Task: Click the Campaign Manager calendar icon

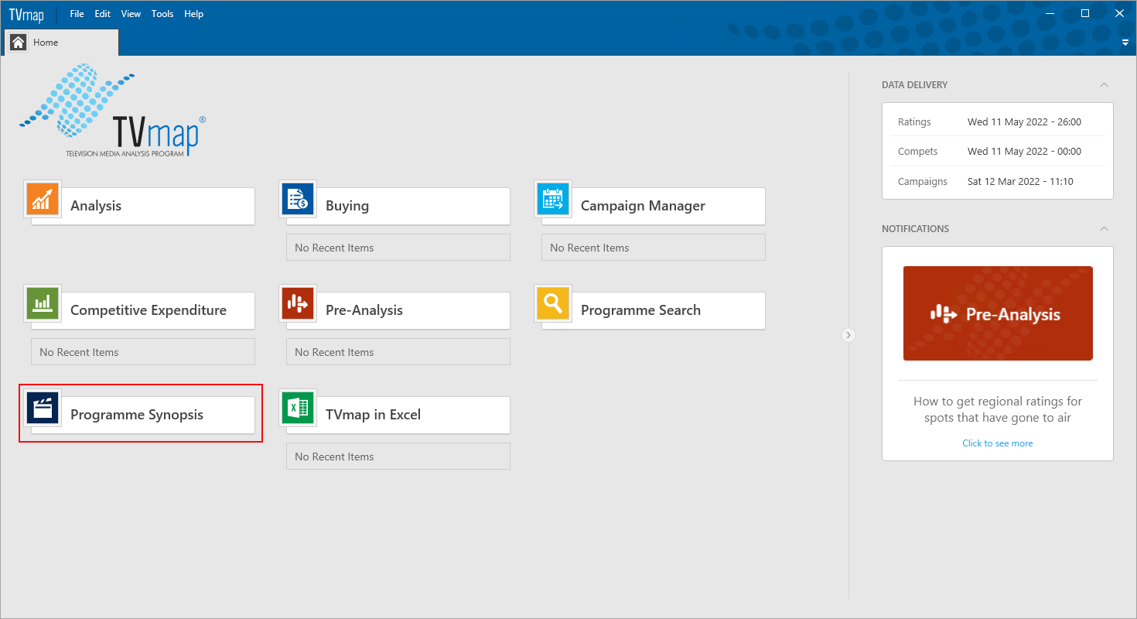Action: (x=553, y=199)
